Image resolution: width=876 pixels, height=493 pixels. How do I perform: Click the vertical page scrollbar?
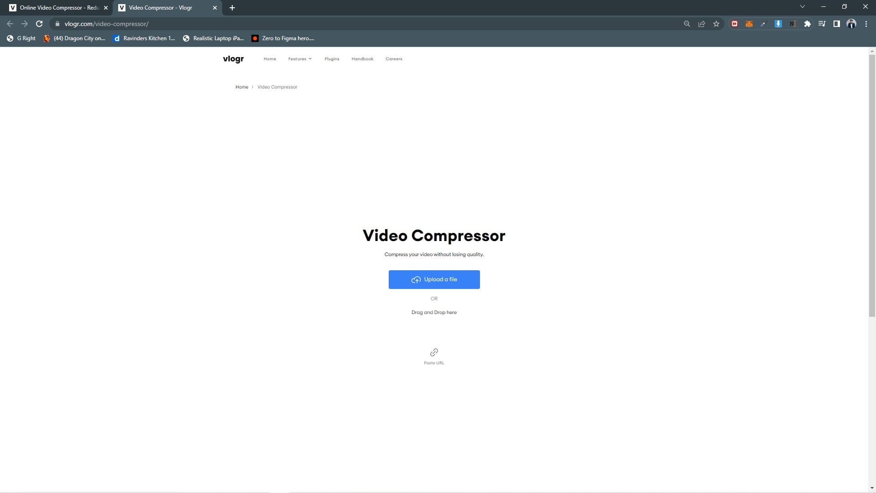pos(872,183)
